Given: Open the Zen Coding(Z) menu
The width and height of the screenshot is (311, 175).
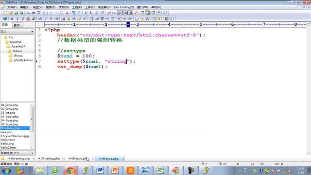Looking at the screenshot, I should 124,7.
